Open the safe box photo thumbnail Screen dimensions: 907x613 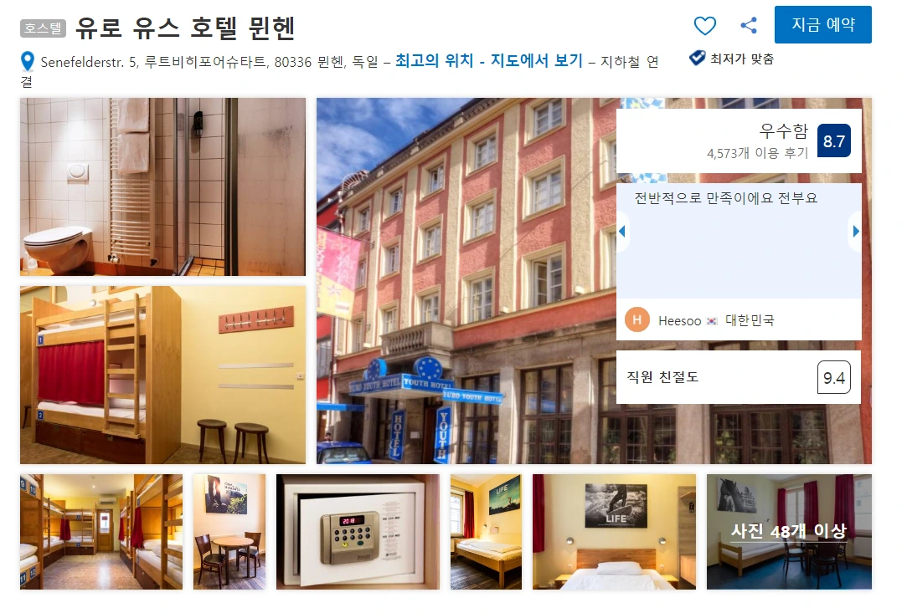(358, 532)
